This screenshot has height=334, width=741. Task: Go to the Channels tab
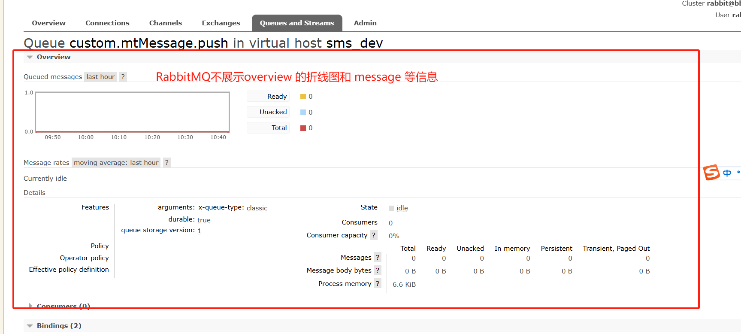click(x=166, y=23)
